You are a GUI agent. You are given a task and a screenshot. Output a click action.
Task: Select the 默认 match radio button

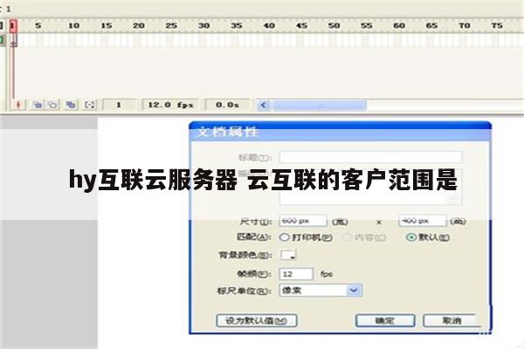pyautogui.click(x=410, y=237)
